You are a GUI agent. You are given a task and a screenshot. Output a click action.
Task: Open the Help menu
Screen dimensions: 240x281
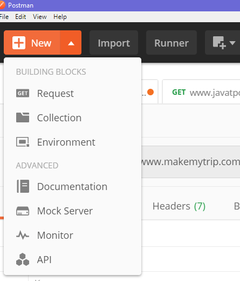(60, 17)
